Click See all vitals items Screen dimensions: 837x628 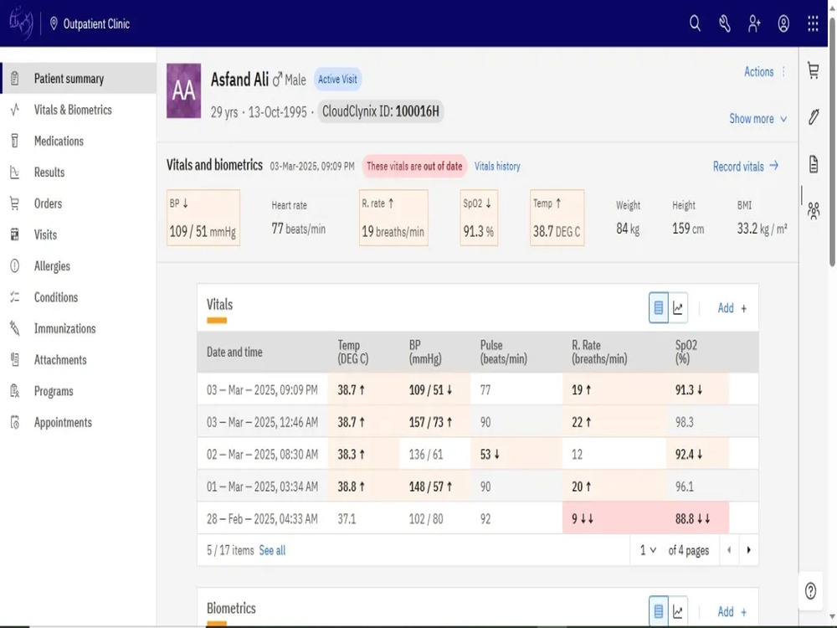tap(272, 551)
